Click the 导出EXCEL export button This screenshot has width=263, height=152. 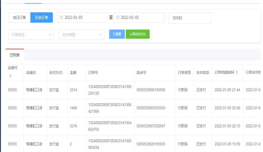pos(138,34)
